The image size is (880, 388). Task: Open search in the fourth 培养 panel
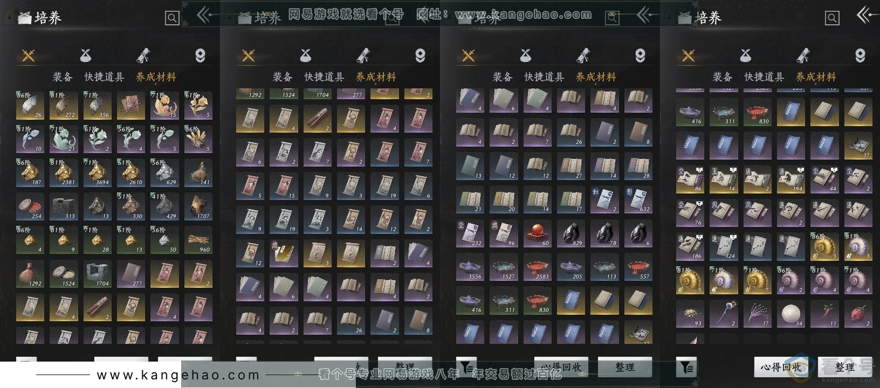pos(832,18)
